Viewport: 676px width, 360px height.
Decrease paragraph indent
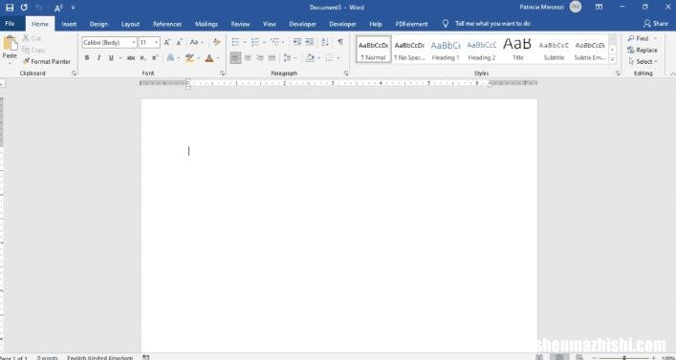[x=297, y=42]
